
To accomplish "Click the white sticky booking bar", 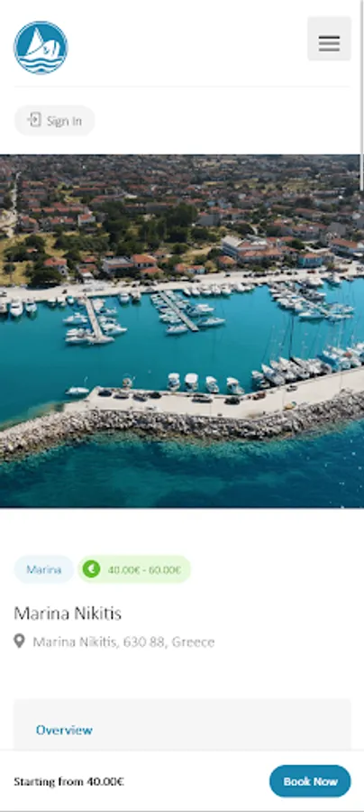I will [x=182, y=781].
